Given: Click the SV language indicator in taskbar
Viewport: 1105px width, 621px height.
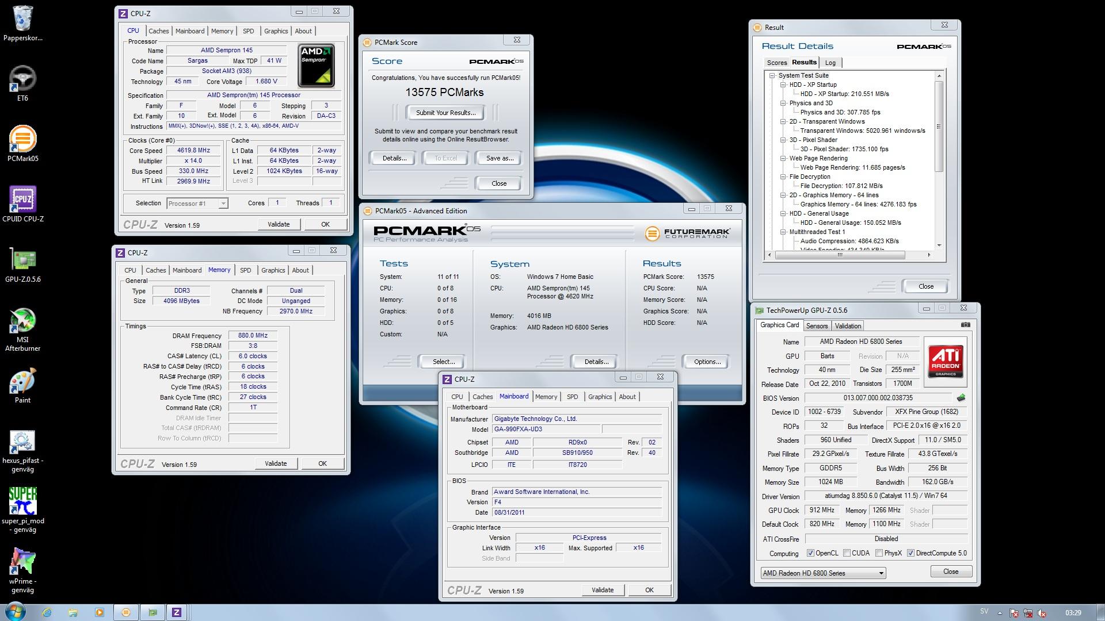Looking at the screenshot, I should click(x=984, y=612).
